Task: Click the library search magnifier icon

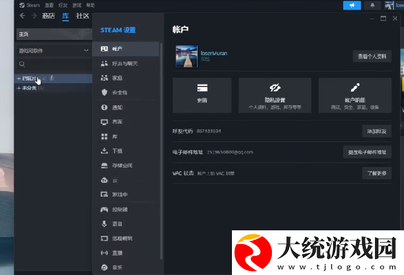Action: (22, 64)
